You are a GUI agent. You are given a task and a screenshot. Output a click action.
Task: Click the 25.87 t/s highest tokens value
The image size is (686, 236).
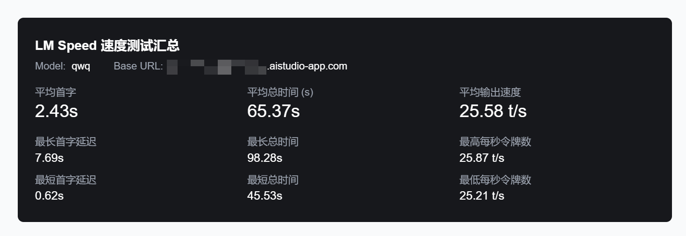point(482,158)
